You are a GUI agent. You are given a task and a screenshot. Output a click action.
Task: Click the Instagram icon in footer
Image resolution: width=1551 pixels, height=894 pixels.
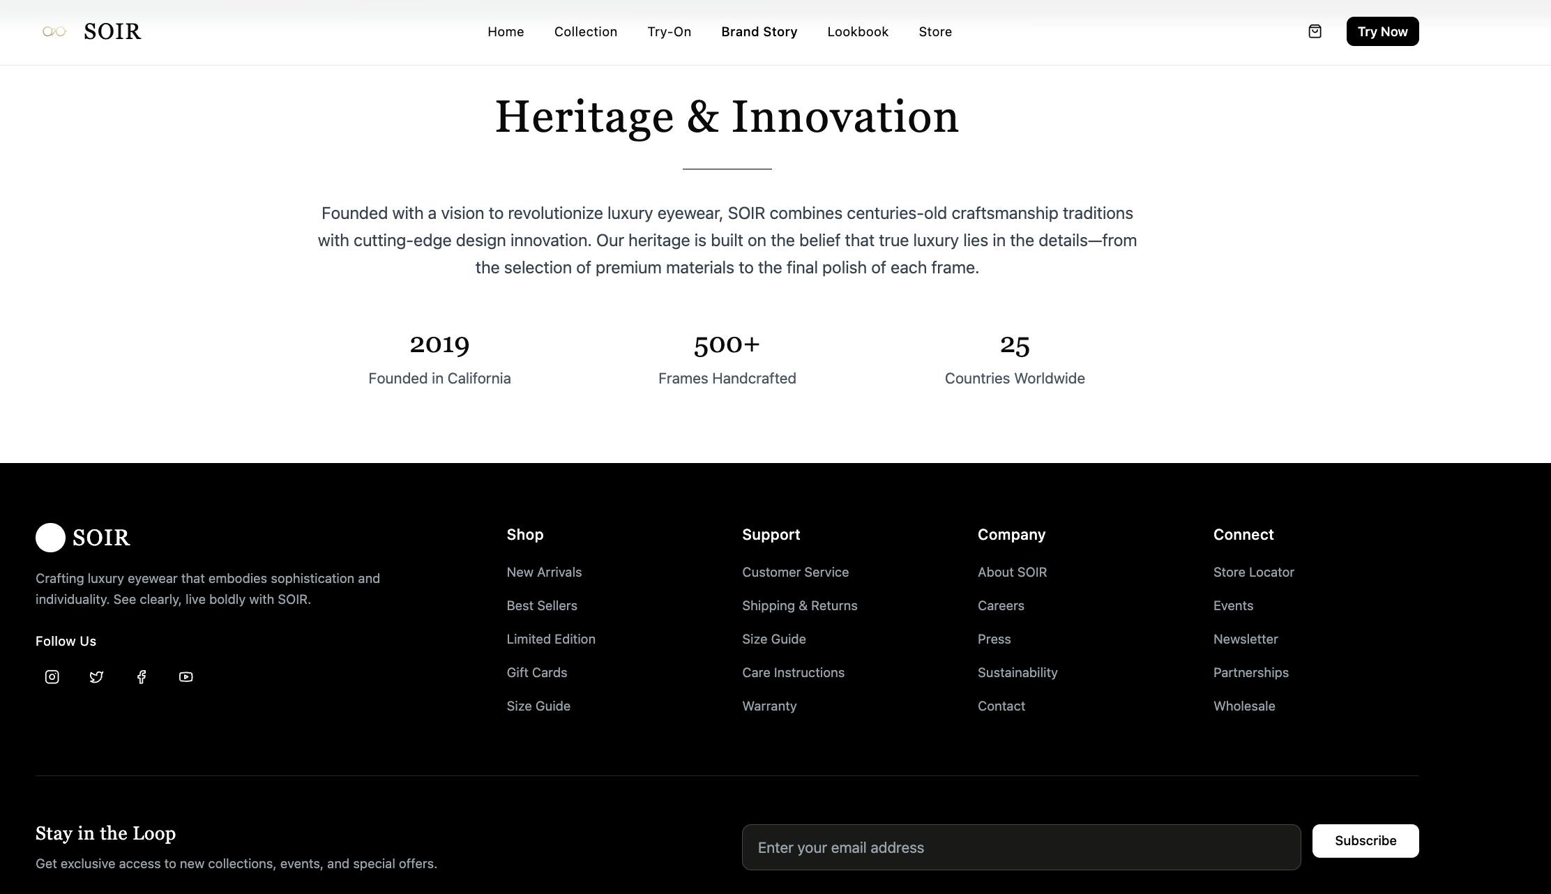(x=52, y=677)
